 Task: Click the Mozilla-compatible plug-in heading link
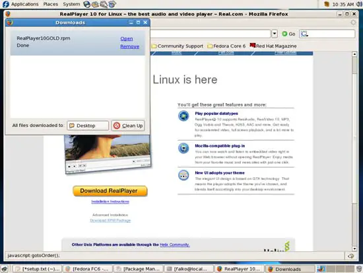pyautogui.click(x=220, y=145)
